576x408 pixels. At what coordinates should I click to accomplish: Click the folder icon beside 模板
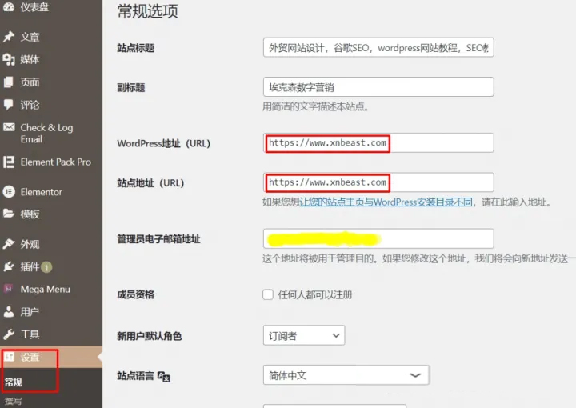click(9, 214)
